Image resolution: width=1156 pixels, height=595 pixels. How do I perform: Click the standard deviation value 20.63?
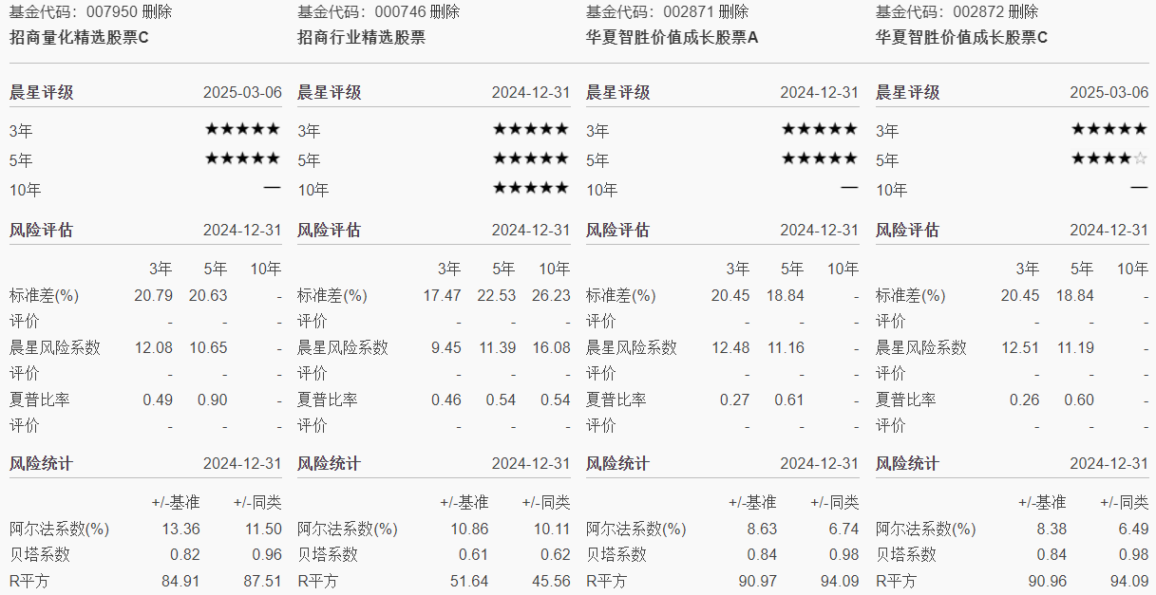click(208, 296)
